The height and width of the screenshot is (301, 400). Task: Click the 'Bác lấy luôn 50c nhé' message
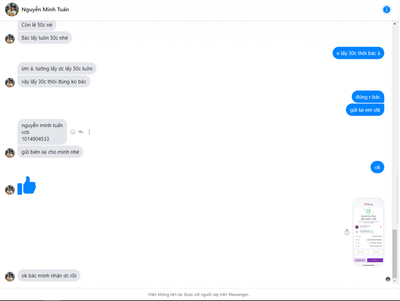coord(45,38)
